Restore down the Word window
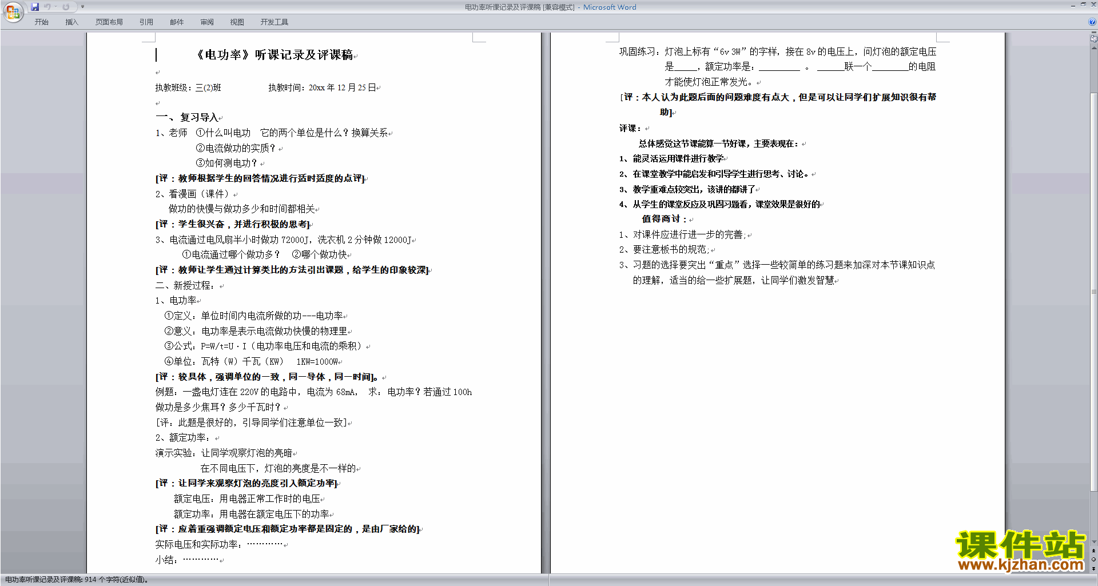The image size is (1098, 586). (1083, 5)
